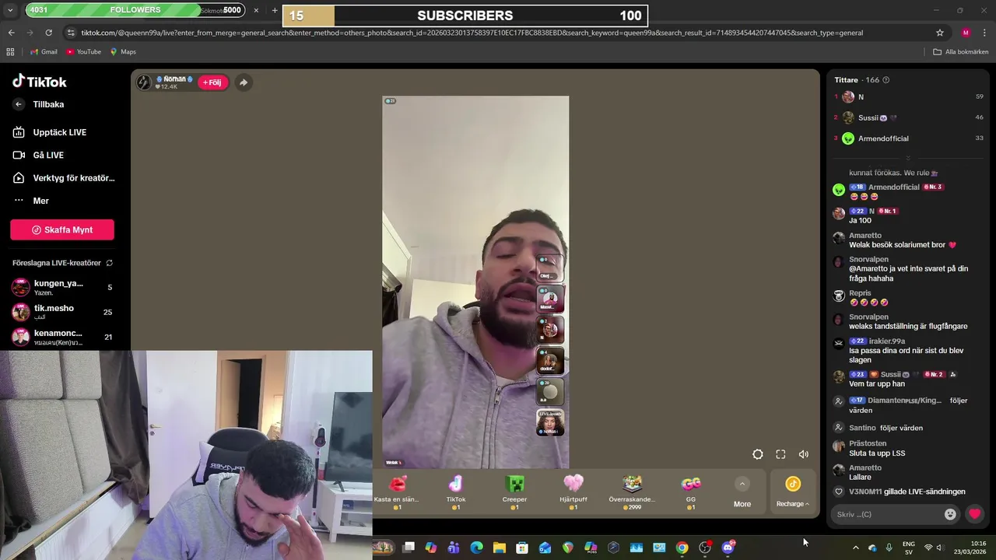Open the Alla bokmärken folder
Screen dimensions: 996x560
(x=961, y=52)
